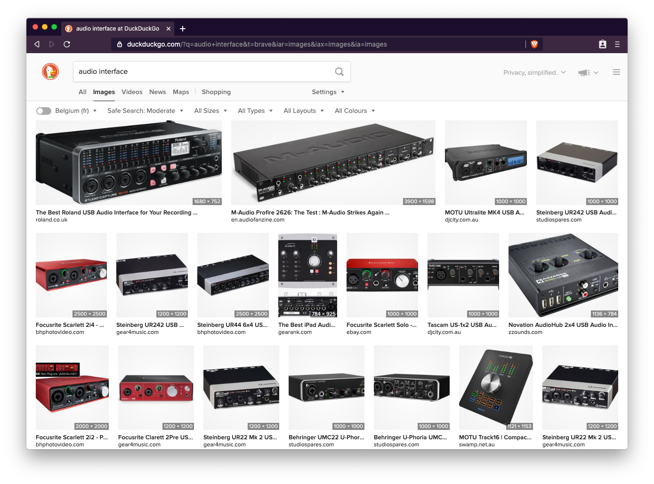Screen dimensions: 654x484
Task: Go back with browser back arrow
Action: 37,44
